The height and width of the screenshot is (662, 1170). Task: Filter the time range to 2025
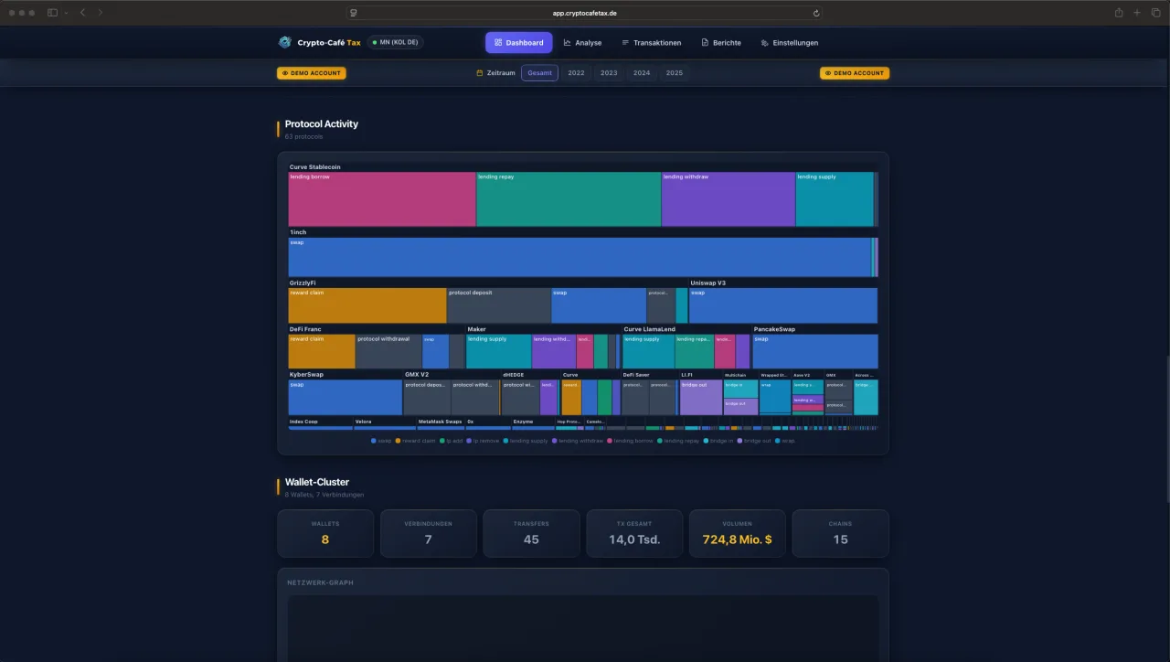coord(675,73)
